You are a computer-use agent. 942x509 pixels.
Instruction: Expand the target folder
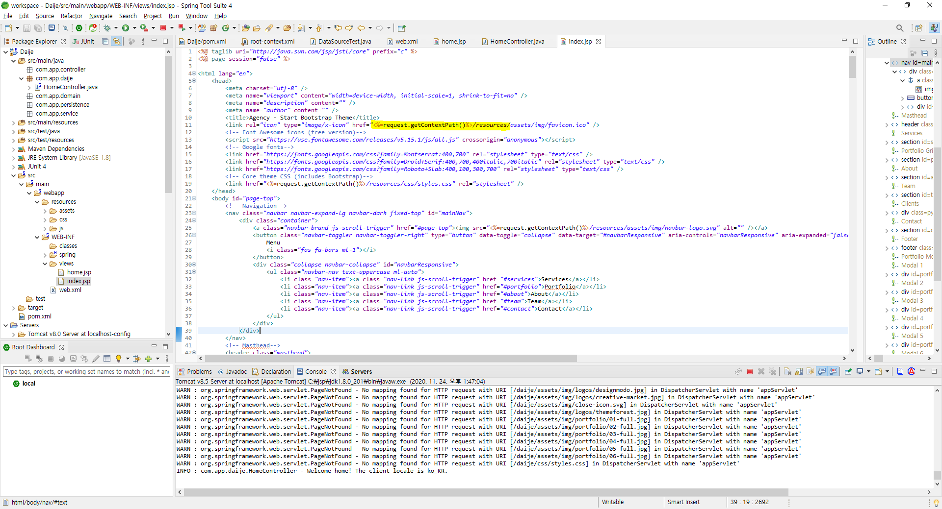point(13,308)
